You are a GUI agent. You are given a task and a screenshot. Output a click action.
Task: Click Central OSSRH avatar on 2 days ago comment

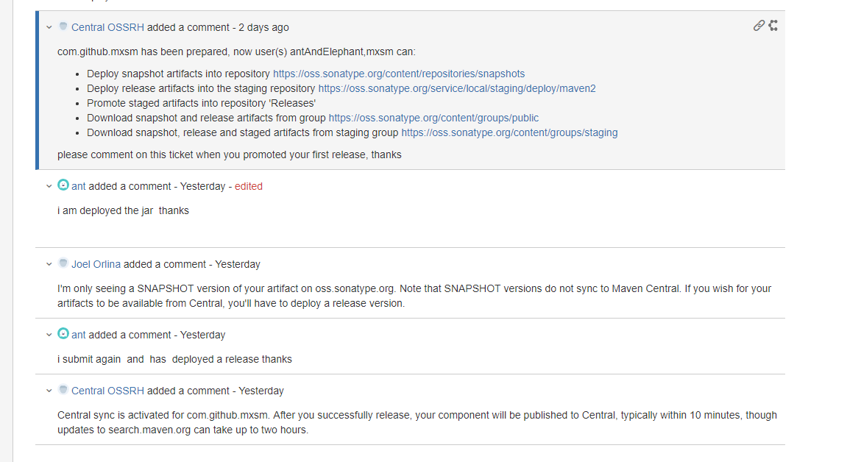[63, 27]
